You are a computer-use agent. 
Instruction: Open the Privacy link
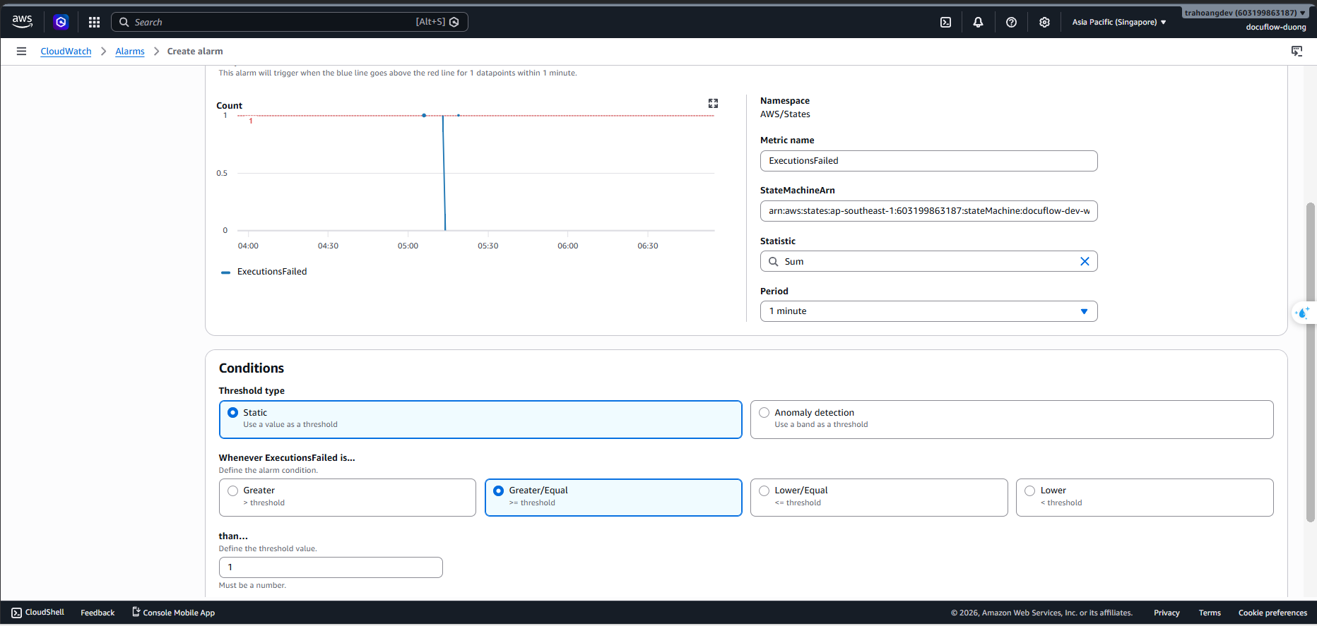point(1167,613)
